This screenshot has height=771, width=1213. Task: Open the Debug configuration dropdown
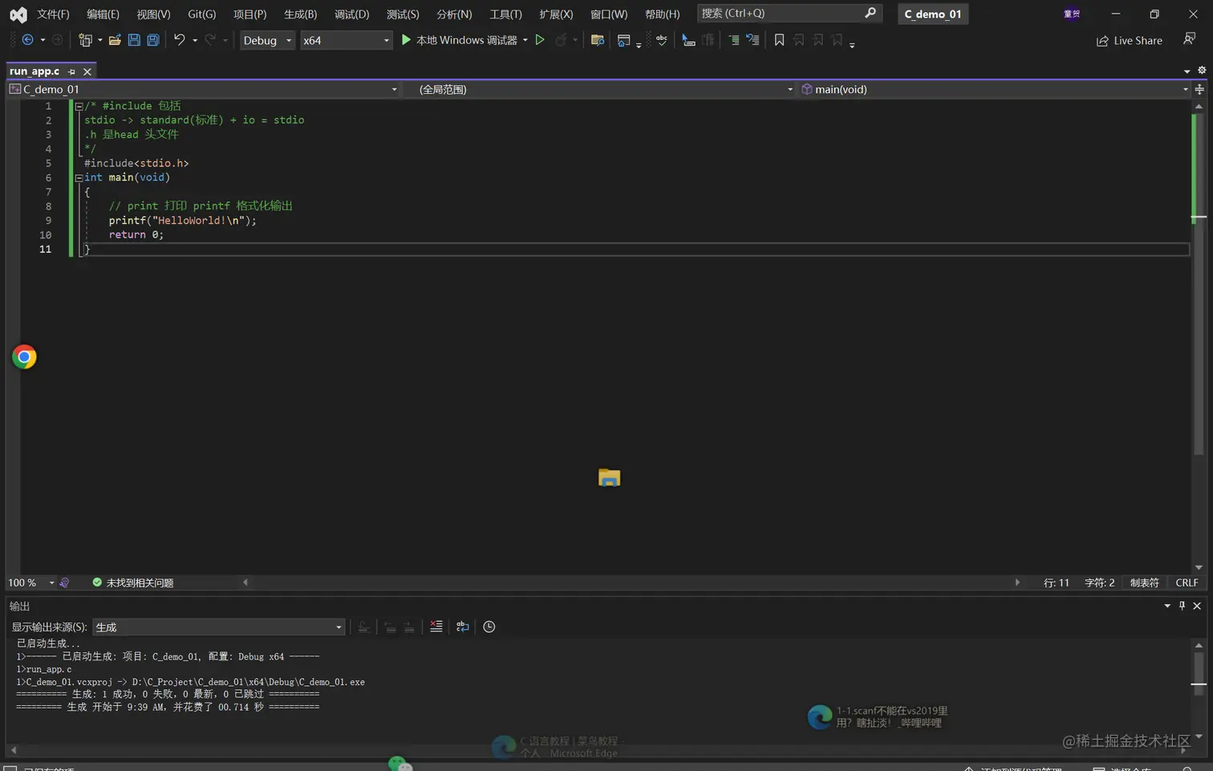(x=268, y=40)
